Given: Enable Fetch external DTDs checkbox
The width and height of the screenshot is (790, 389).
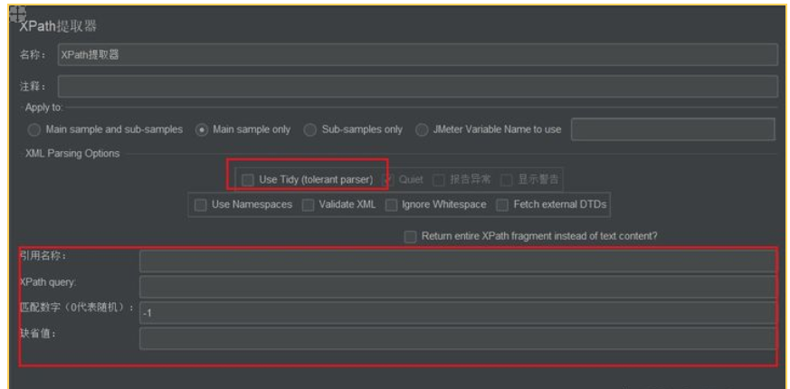Looking at the screenshot, I should point(502,205).
